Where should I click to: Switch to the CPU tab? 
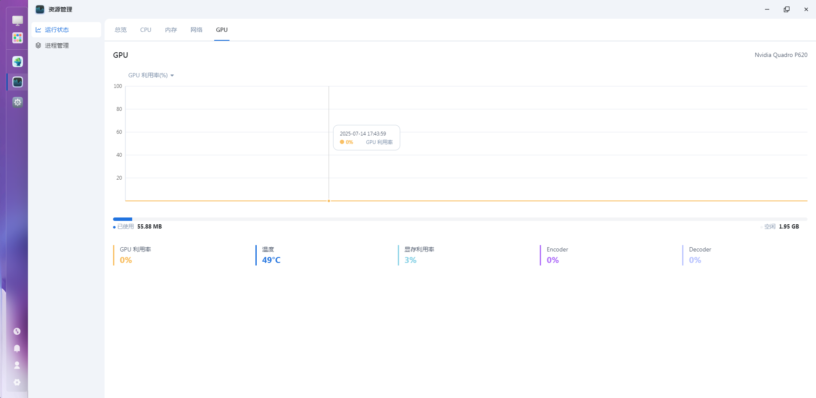pyautogui.click(x=146, y=30)
